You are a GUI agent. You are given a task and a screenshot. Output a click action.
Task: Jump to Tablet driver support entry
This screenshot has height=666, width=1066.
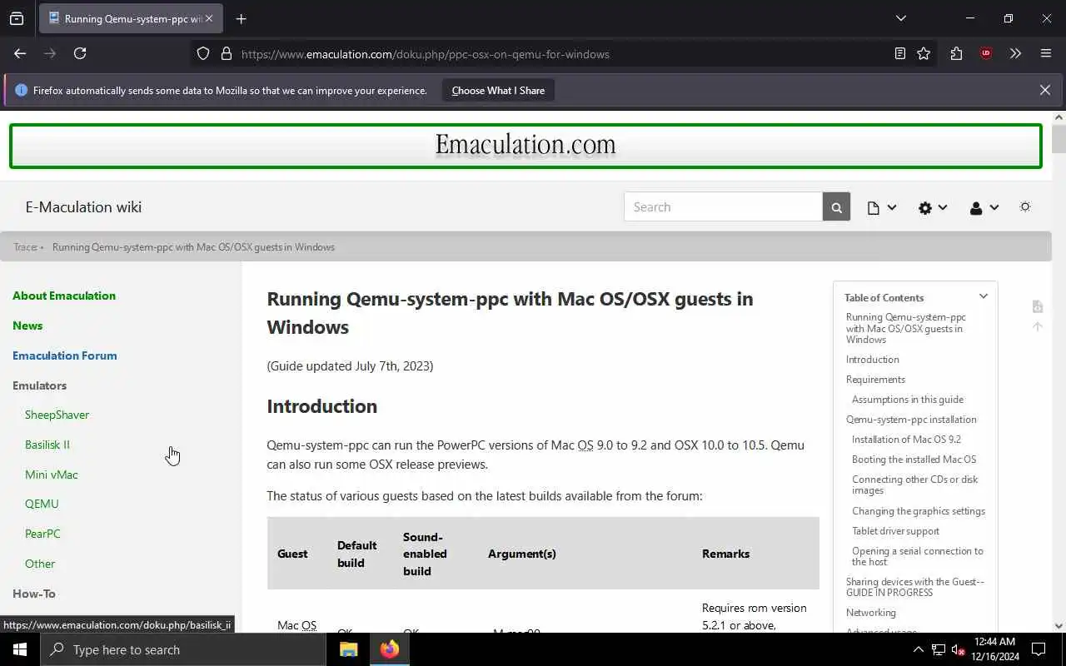pyautogui.click(x=895, y=531)
